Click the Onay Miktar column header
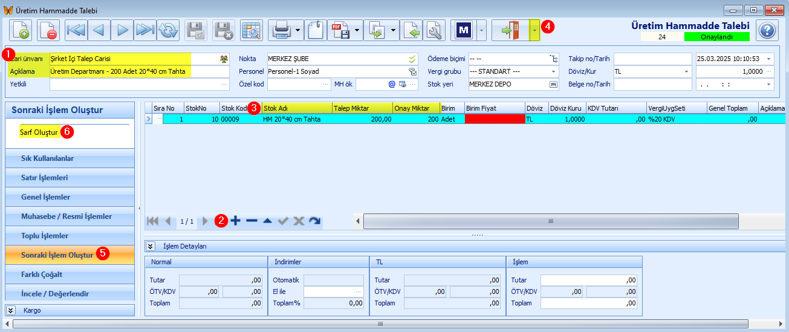789x332 pixels. (x=417, y=108)
